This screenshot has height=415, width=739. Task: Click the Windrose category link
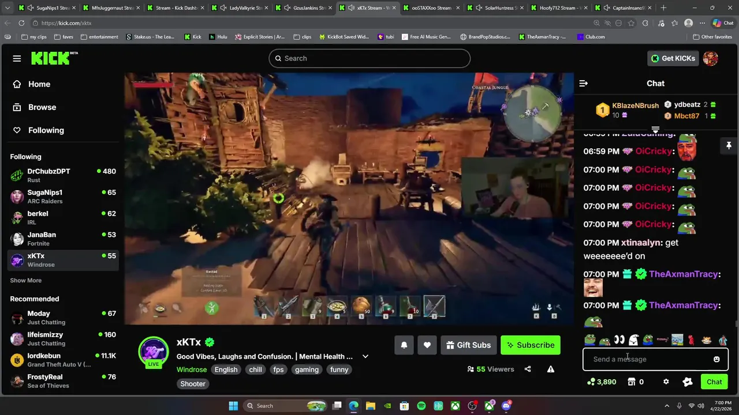(x=192, y=369)
